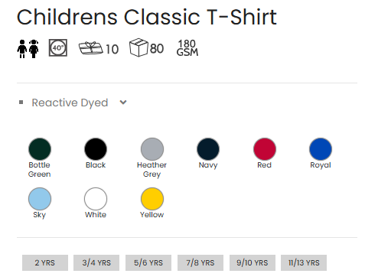Viewport: 365px width, 280px height.
Task: Pick the Yellow colour swatch
Action: [x=152, y=199]
